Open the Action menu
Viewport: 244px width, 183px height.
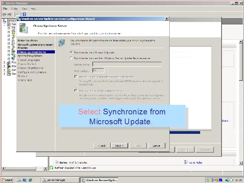point(14,9)
